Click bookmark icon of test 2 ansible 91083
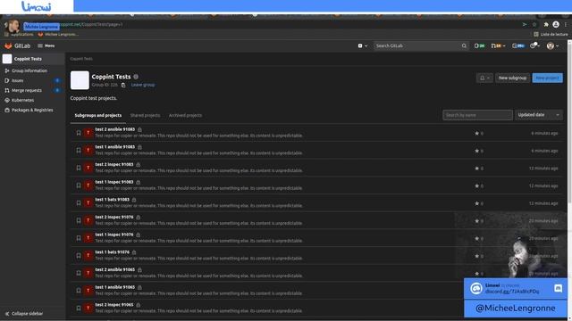Screen dimensions: 572x321 coord(79,133)
